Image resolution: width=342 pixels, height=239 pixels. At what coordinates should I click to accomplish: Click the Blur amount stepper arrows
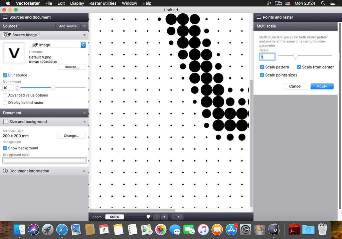(17, 88)
